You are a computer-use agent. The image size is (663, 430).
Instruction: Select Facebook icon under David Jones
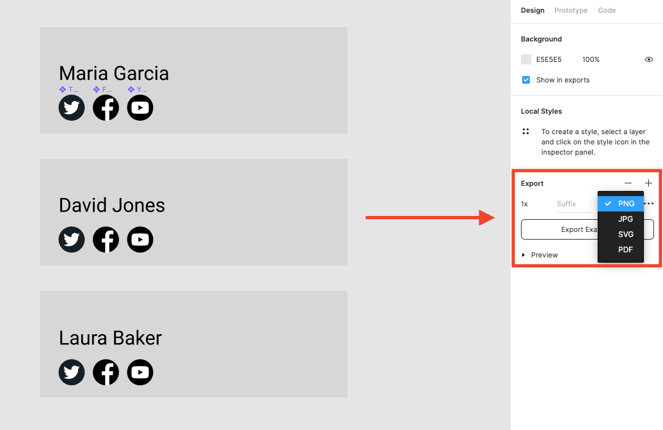coord(106,240)
